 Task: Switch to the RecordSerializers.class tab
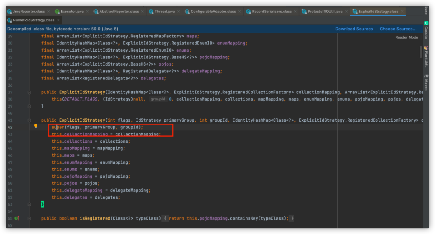click(271, 12)
